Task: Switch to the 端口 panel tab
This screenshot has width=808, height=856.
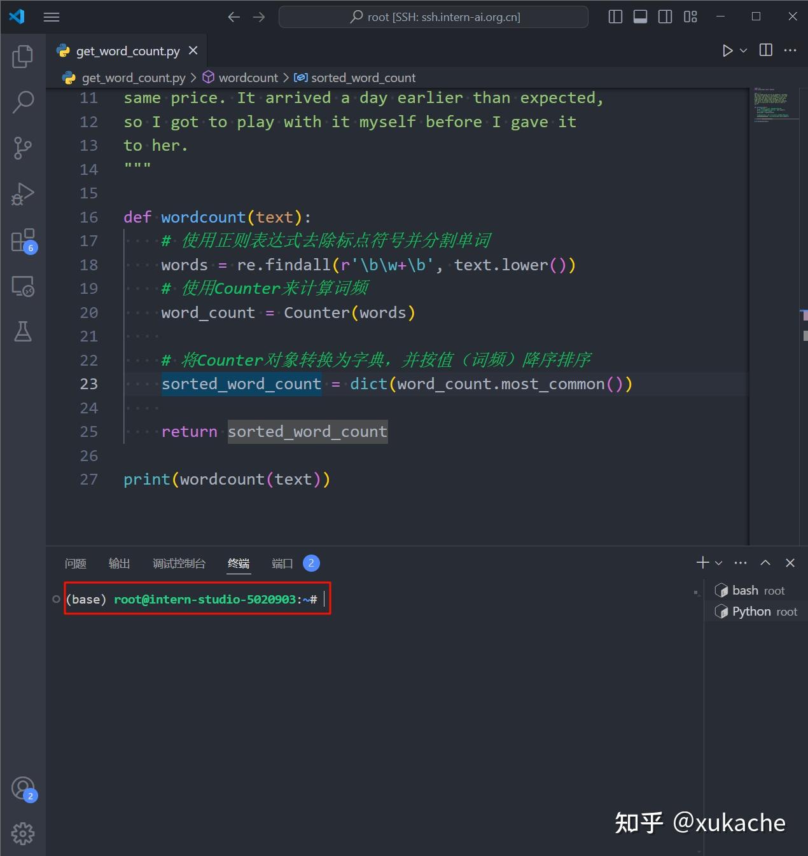Action: pyautogui.click(x=282, y=563)
